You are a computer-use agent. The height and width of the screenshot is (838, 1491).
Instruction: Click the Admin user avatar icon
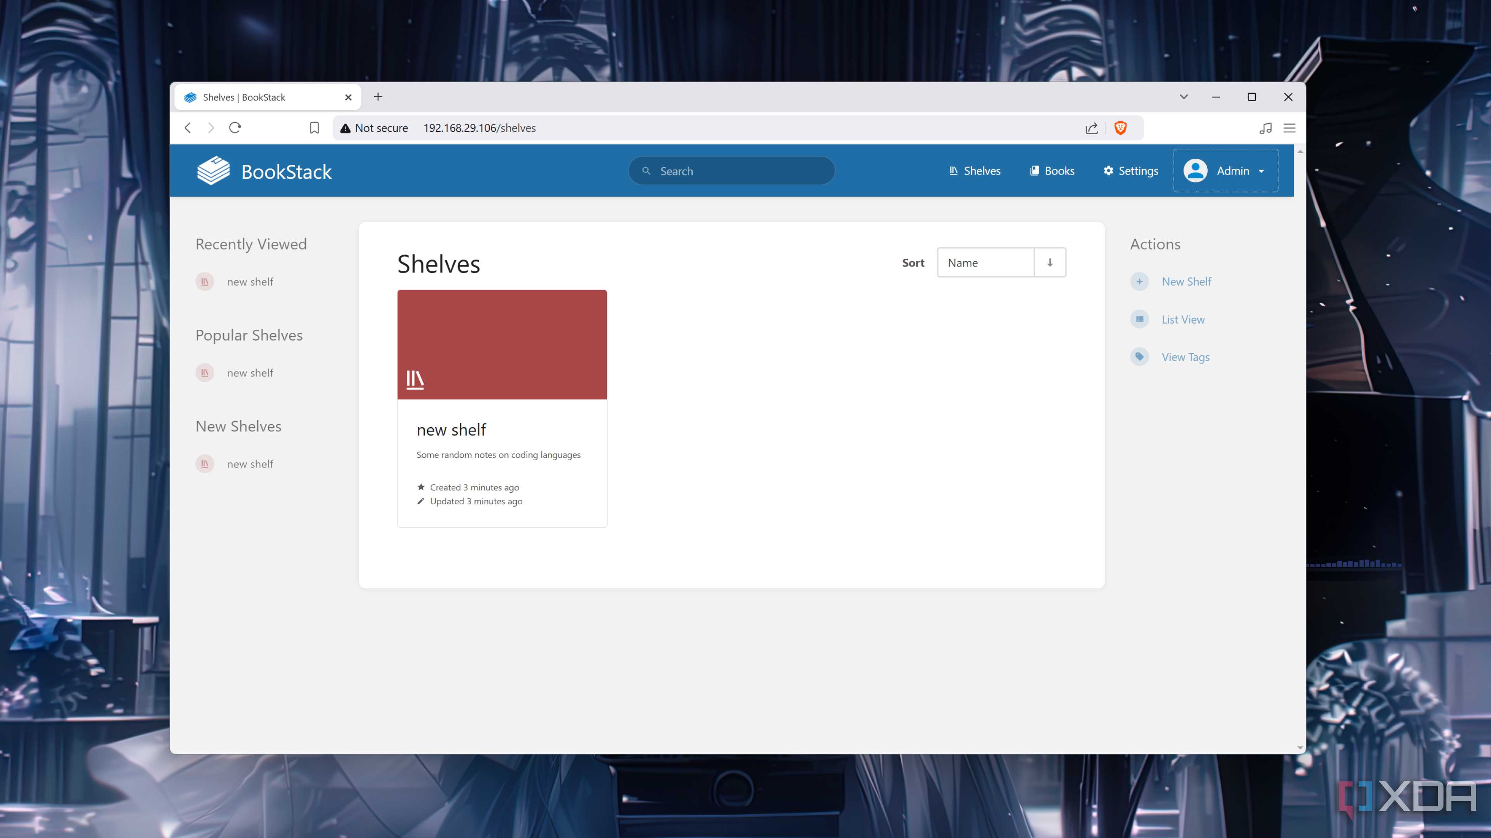click(x=1195, y=171)
